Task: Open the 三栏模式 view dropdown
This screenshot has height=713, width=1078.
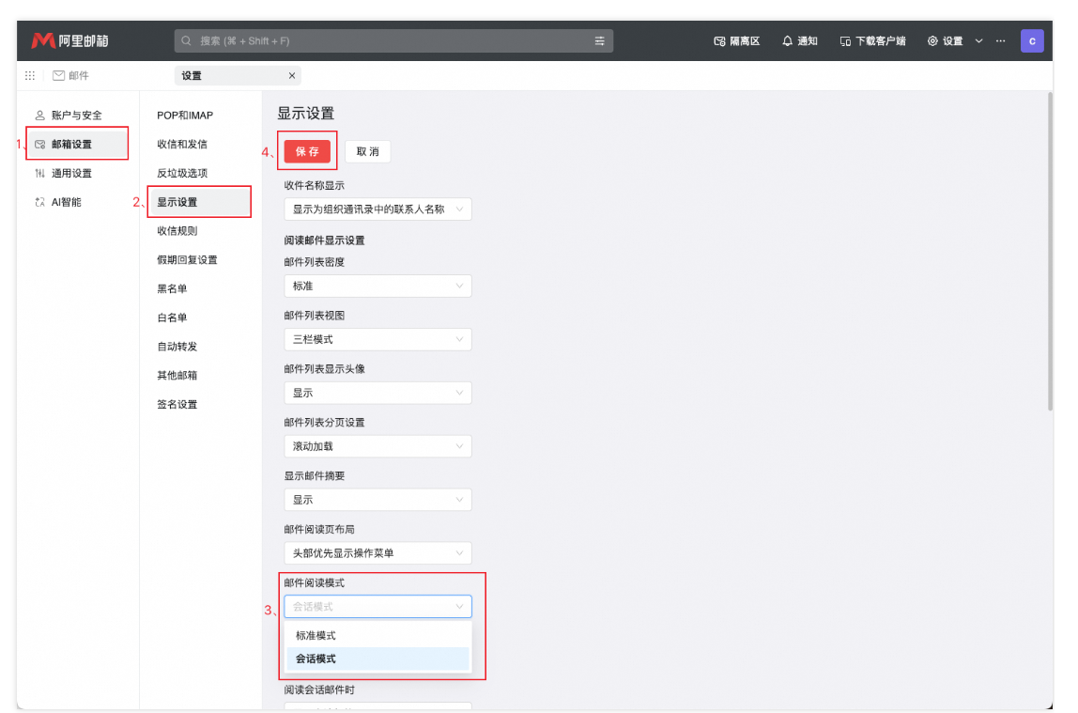Action: point(377,339)
